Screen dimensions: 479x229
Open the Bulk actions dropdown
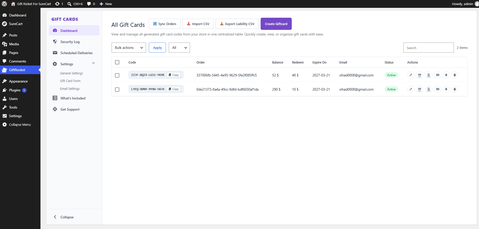[129, 48]
